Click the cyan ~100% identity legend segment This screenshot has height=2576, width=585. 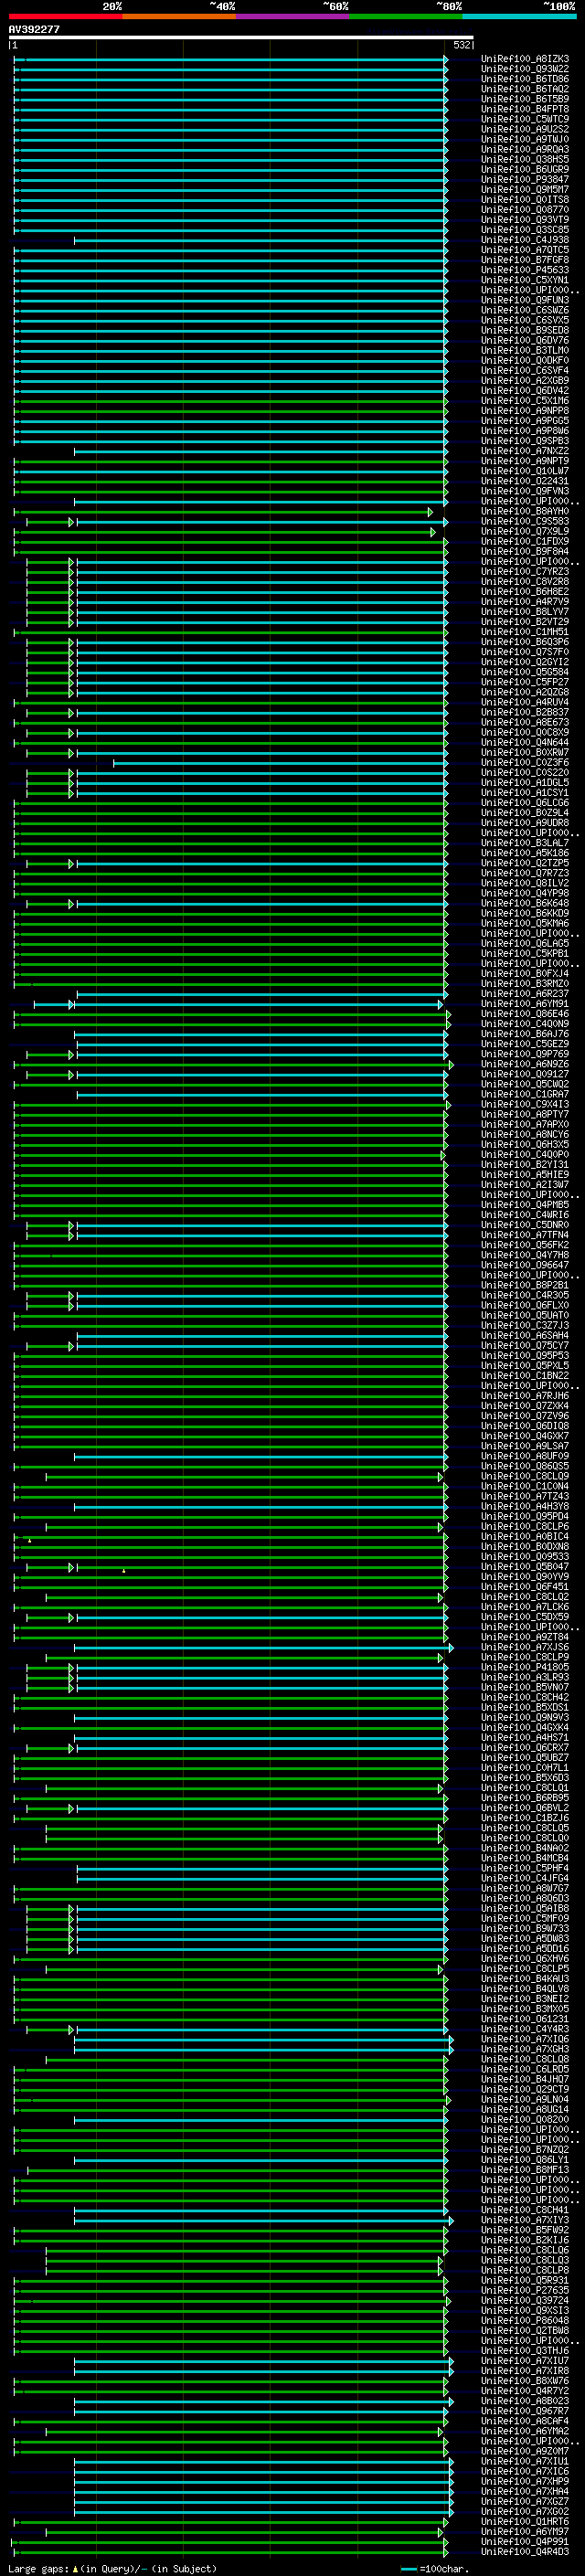[x=519, y=16]
